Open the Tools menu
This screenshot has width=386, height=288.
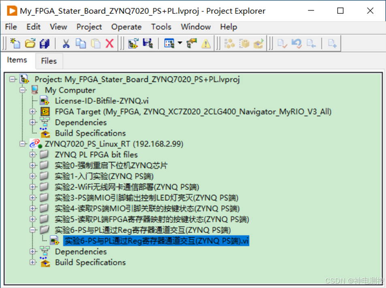coord(161,27)
